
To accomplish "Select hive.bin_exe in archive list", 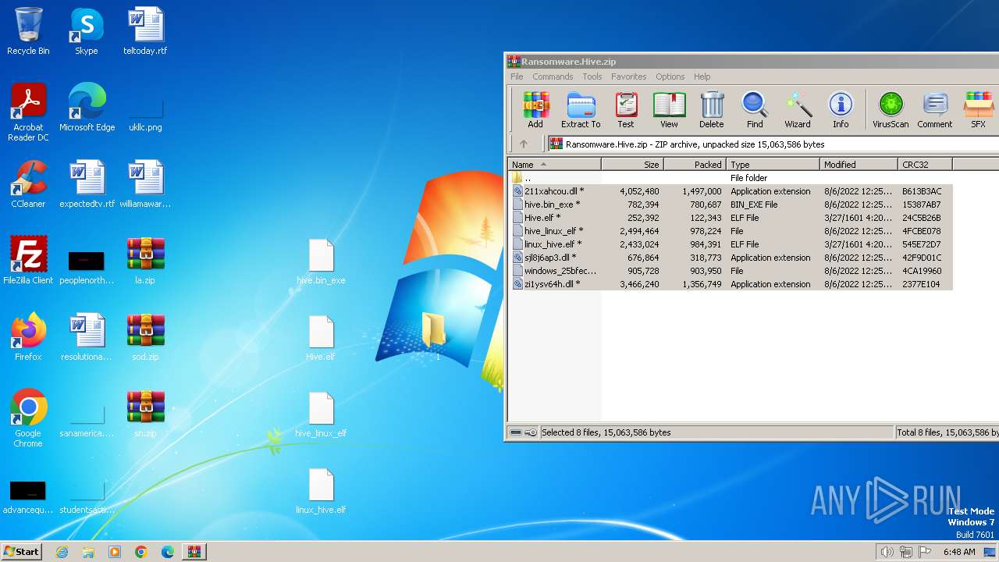I will [x=731, y=205].
